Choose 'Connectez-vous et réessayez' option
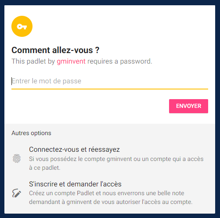The width and height of the screenshot is (220, 218). point(74,150)
